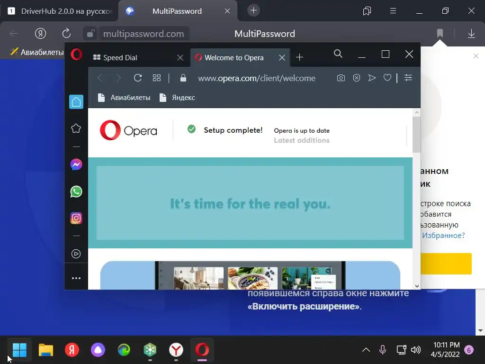Click Yandex Browser bookmark ribbon icon
485x364 pixels.
tap(440, 33)
